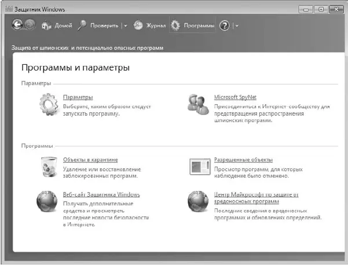Open the Параметры settings link
Image resolution: width=348 pixels, height=265 pixels.
click(x=78, y=97)
